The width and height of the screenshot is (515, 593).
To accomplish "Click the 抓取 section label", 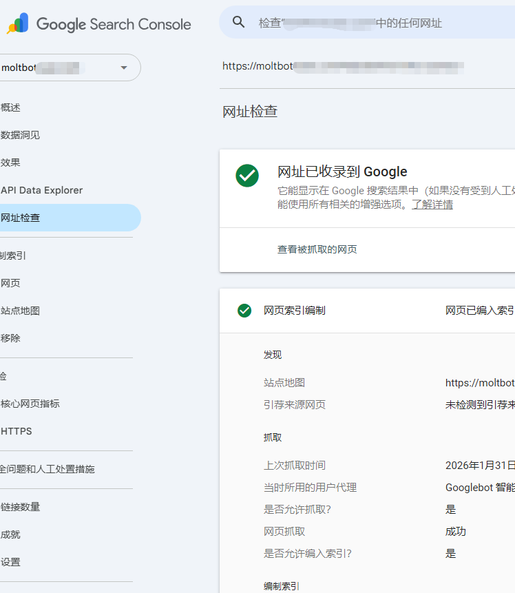I will pos(273,437).
